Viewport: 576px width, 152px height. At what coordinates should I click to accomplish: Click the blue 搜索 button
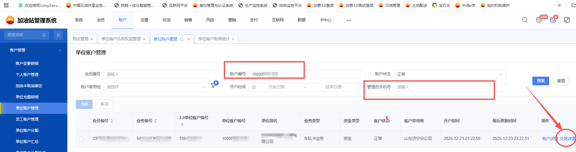540,81
